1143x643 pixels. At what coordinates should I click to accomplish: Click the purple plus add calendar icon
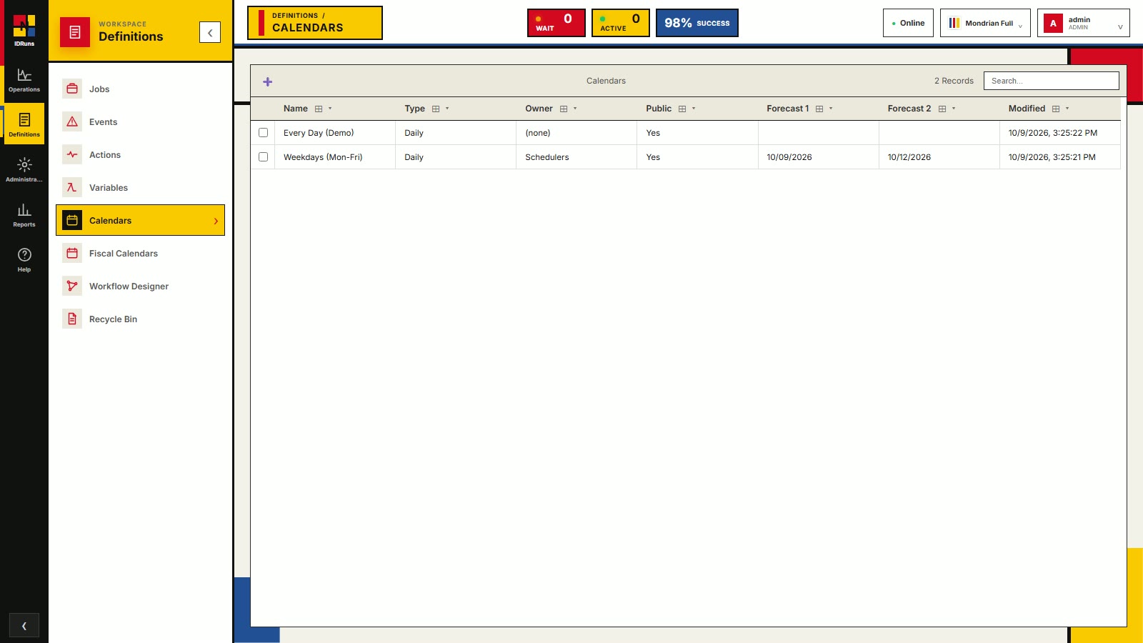click(x=268, y=81)
